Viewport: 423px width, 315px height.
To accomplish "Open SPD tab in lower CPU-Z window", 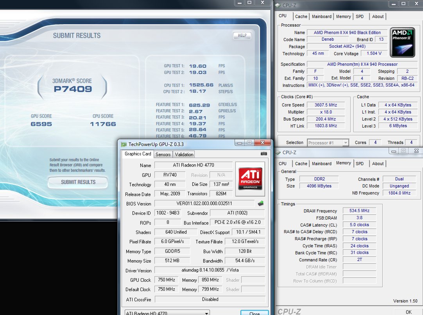I will tap(360, 164).
